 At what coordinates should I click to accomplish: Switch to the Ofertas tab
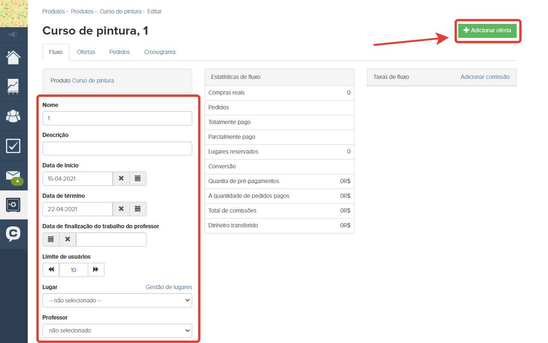coord(86,52)
